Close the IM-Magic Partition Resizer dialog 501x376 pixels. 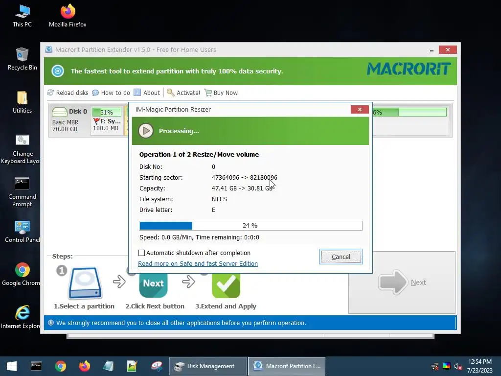click(360, 109)
